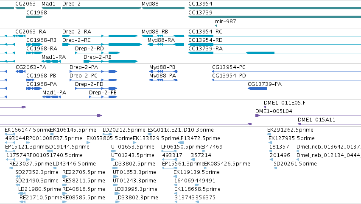
Task: Click the DME1-005L04 purple arrow glyph
Action: coord(257,116)
